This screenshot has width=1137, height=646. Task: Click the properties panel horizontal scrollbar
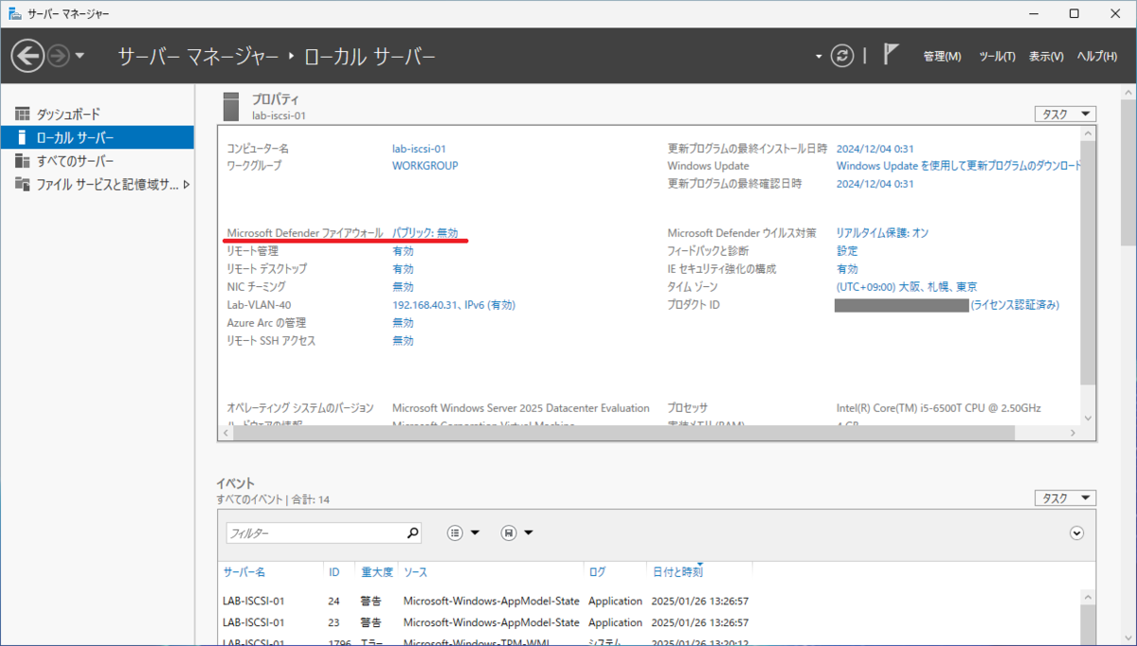(x=623, y=433)
